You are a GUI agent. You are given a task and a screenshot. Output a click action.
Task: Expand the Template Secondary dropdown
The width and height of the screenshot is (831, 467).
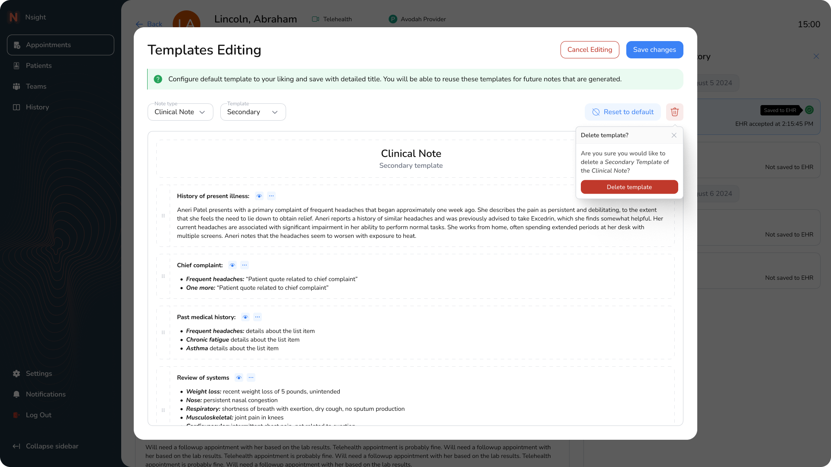[x=253, y=112]
